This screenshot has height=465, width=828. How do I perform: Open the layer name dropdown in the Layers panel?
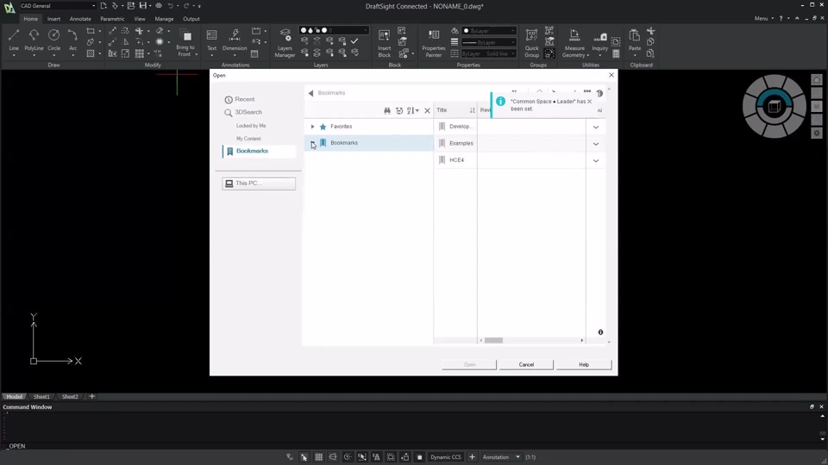pyautogui.click(x=334, y=30)
